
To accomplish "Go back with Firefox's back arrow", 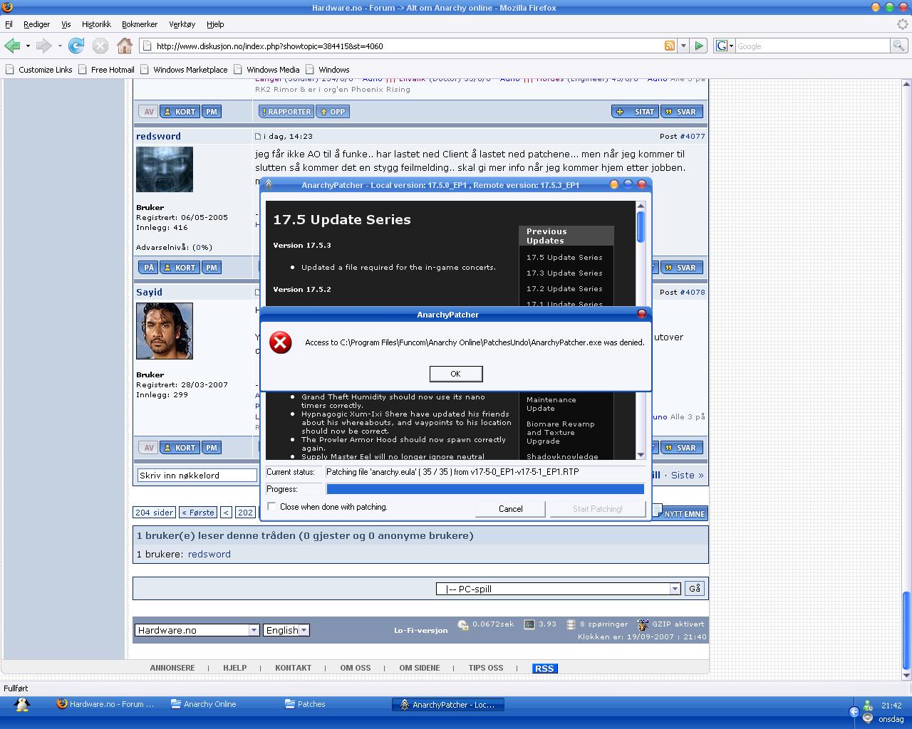I will coord(12,46).
